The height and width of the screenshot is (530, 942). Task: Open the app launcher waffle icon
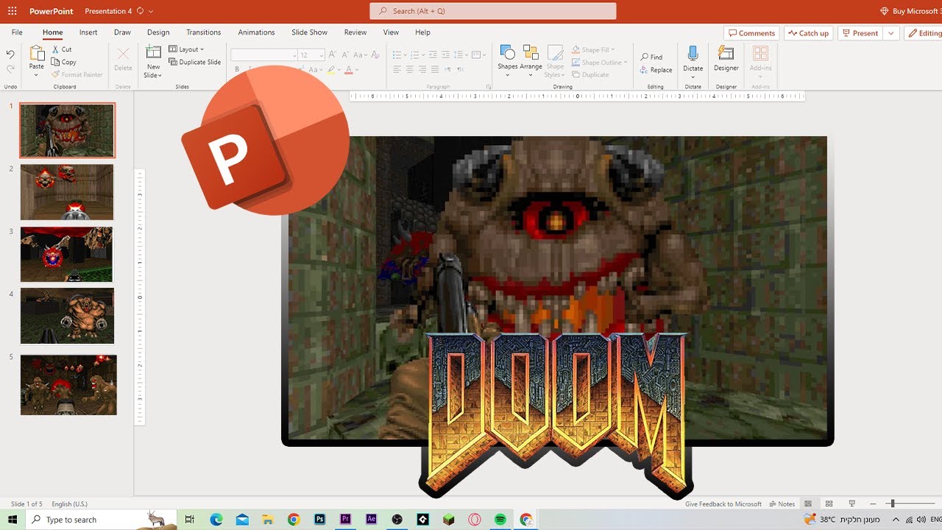pos(13,11)
